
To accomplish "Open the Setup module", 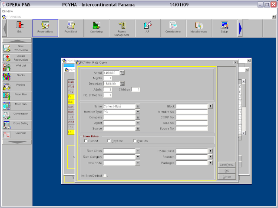I will pyautogui.click(x=224, y=28).
